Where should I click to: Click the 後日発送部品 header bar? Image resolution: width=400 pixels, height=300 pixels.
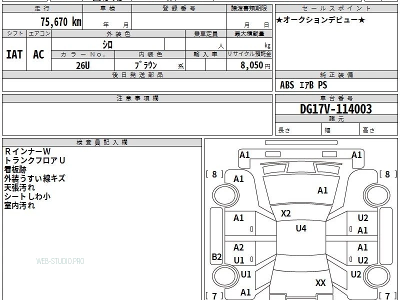137,74
